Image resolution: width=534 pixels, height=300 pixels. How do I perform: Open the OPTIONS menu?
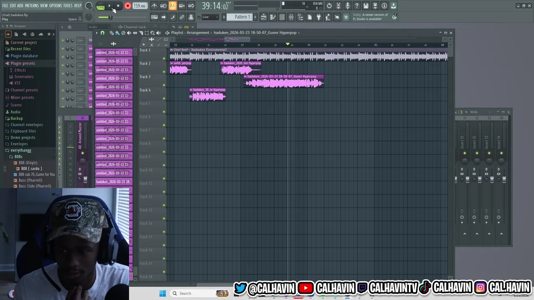pyautogui.click(x=55, y=5)
